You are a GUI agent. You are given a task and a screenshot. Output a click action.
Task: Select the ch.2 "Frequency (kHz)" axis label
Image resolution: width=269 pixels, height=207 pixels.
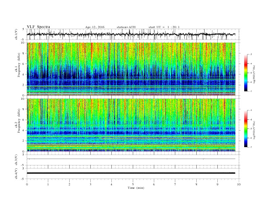coord(18,121)
